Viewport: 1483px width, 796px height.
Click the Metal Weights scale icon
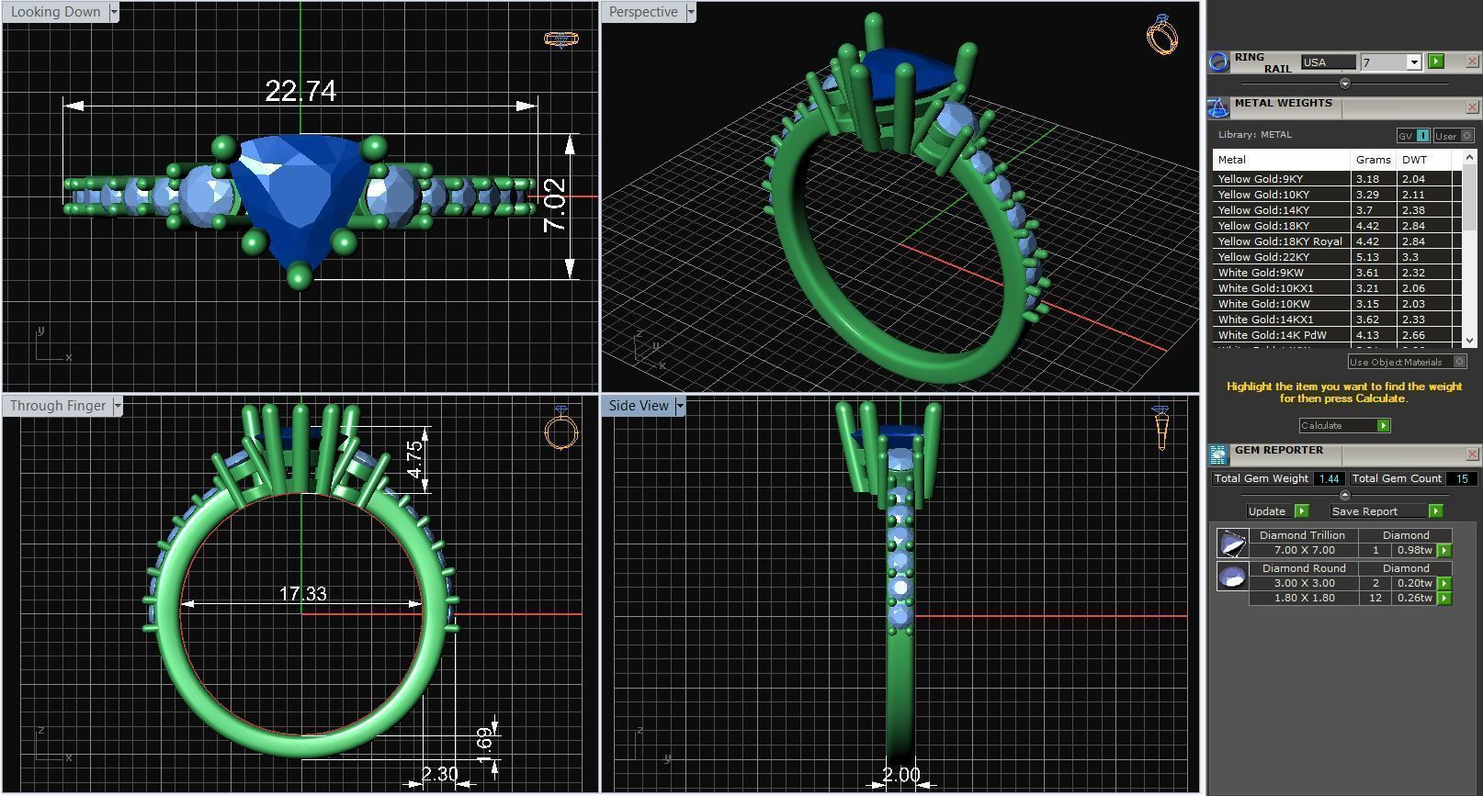tap(1218, 107)
